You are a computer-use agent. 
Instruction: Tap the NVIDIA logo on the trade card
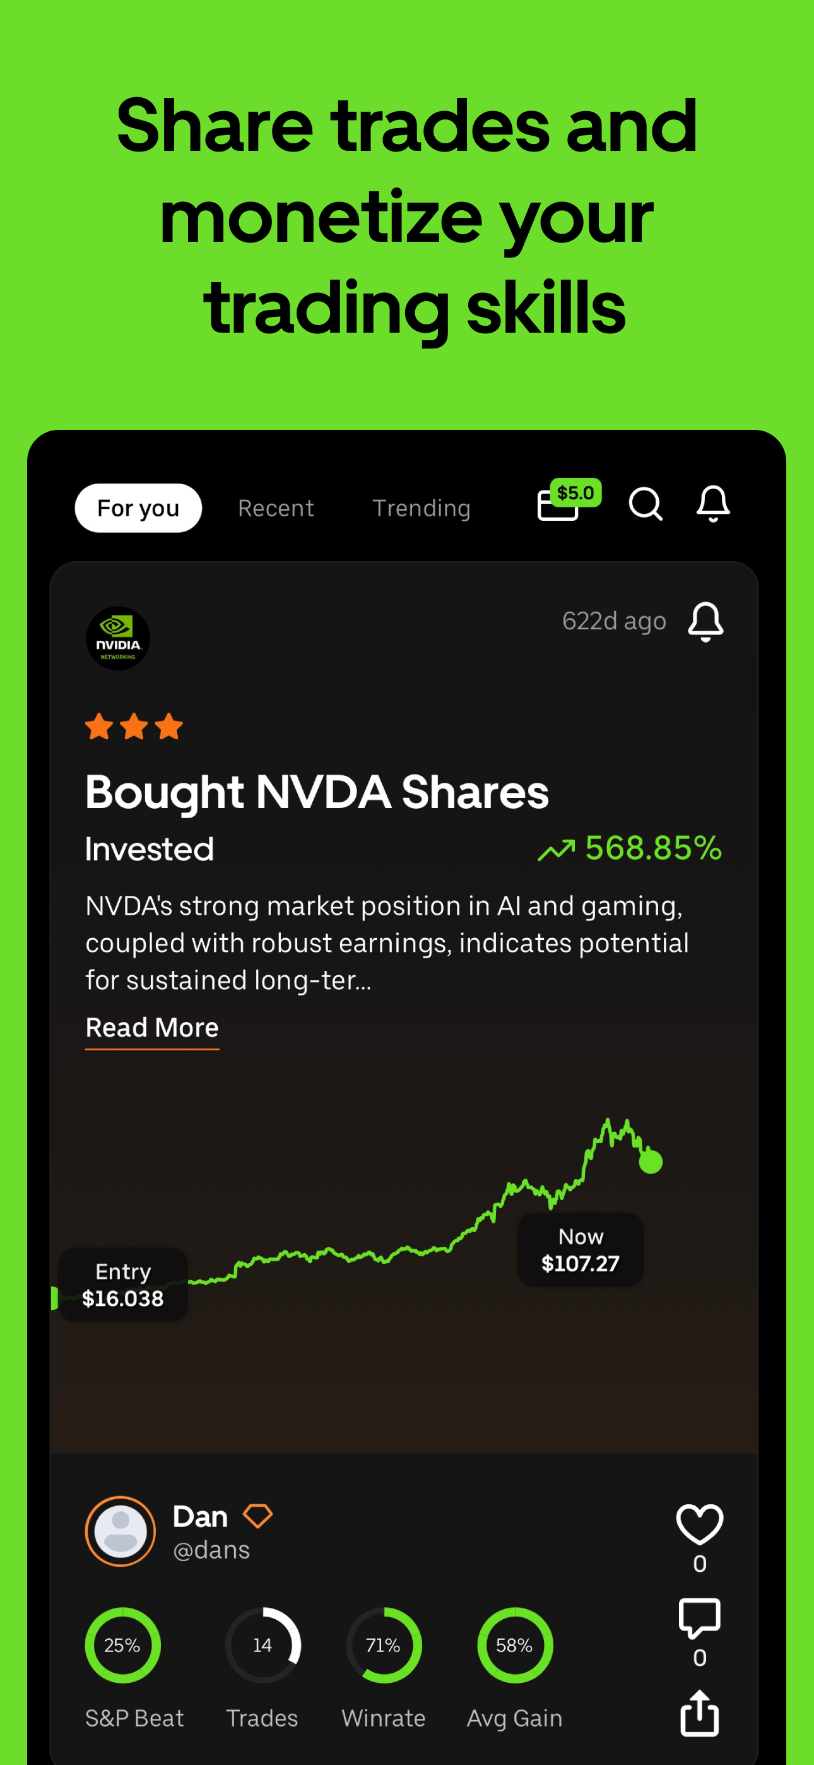point(118,638)
